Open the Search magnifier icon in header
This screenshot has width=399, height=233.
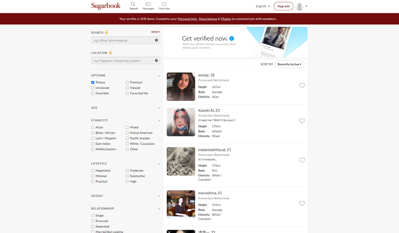133,4
